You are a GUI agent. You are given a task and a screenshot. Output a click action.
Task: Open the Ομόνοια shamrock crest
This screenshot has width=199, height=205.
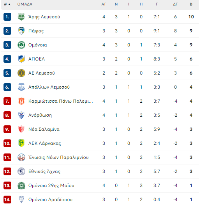point(21,45)
